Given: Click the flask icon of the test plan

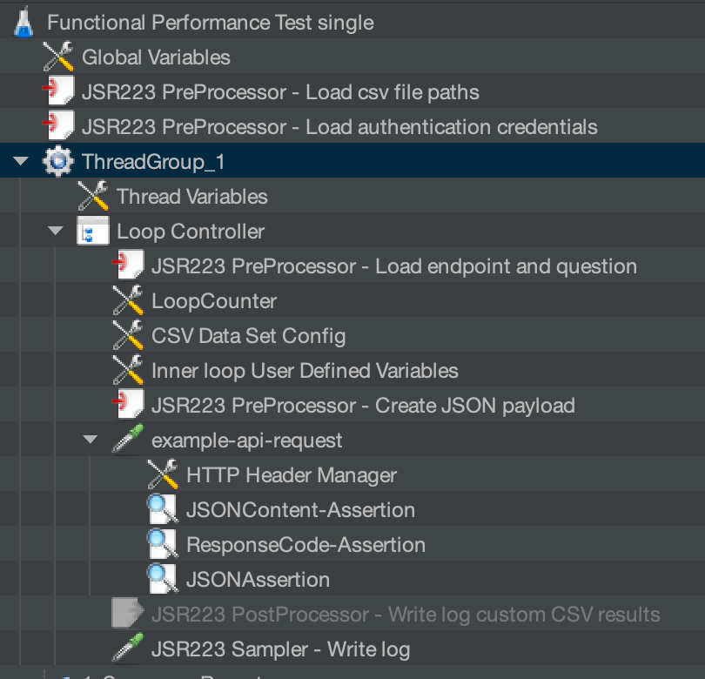Looking at the screenshot, I should pyautogui.click(x=23, y=23).
